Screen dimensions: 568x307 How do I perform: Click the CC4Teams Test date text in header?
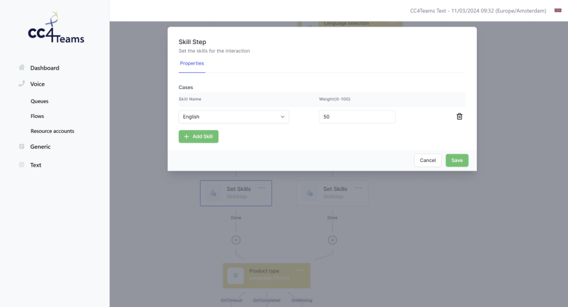click(478, 11)
